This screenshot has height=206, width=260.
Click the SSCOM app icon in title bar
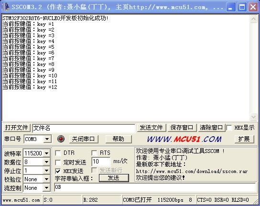point(6,7)
